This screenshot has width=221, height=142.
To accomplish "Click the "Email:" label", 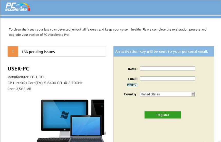I will (133, 79).
